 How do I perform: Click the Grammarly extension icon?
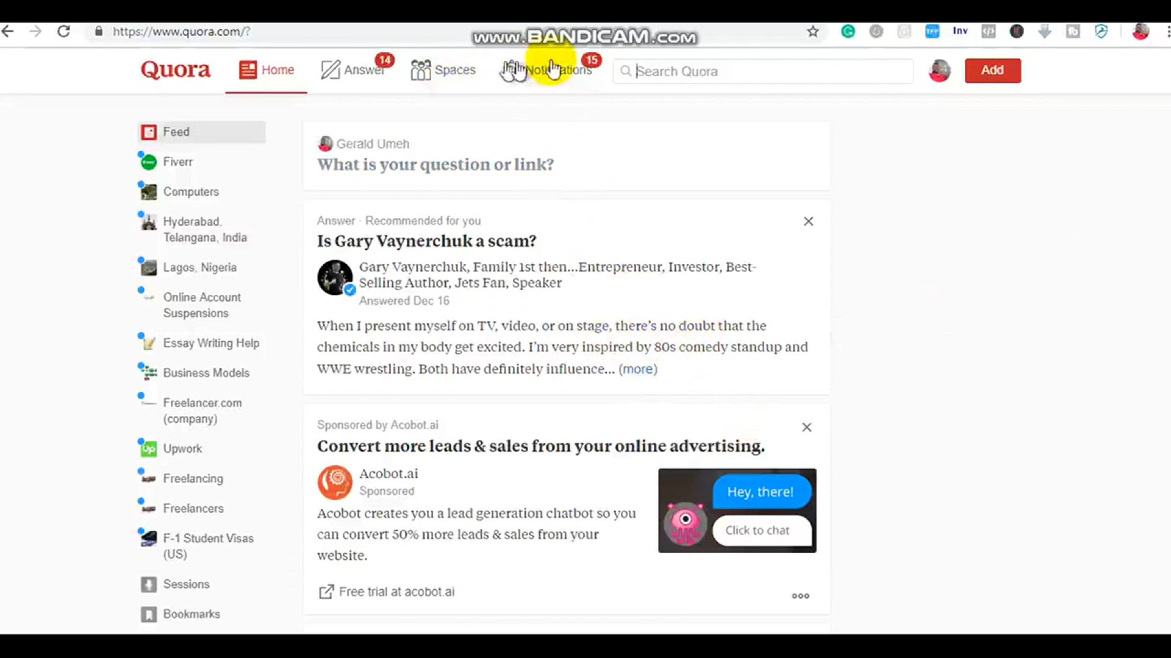pyautogui.click(x=848, y=32)
